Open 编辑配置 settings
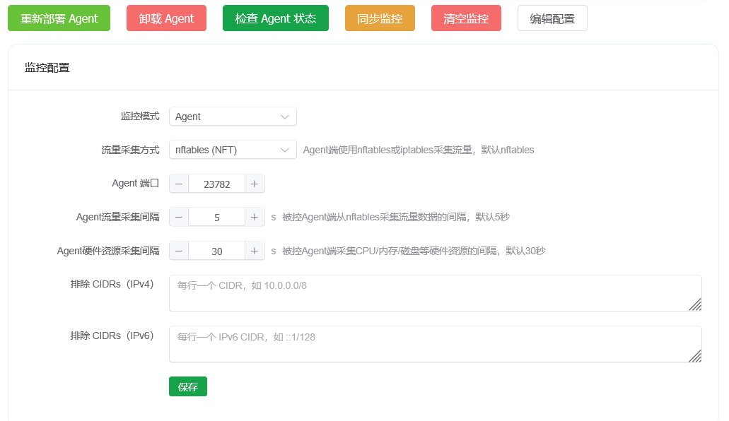This screenshot has width=729, height=421. coord(552,18)
